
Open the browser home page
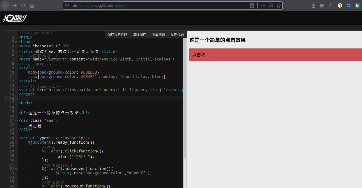(x=32, y=5)
